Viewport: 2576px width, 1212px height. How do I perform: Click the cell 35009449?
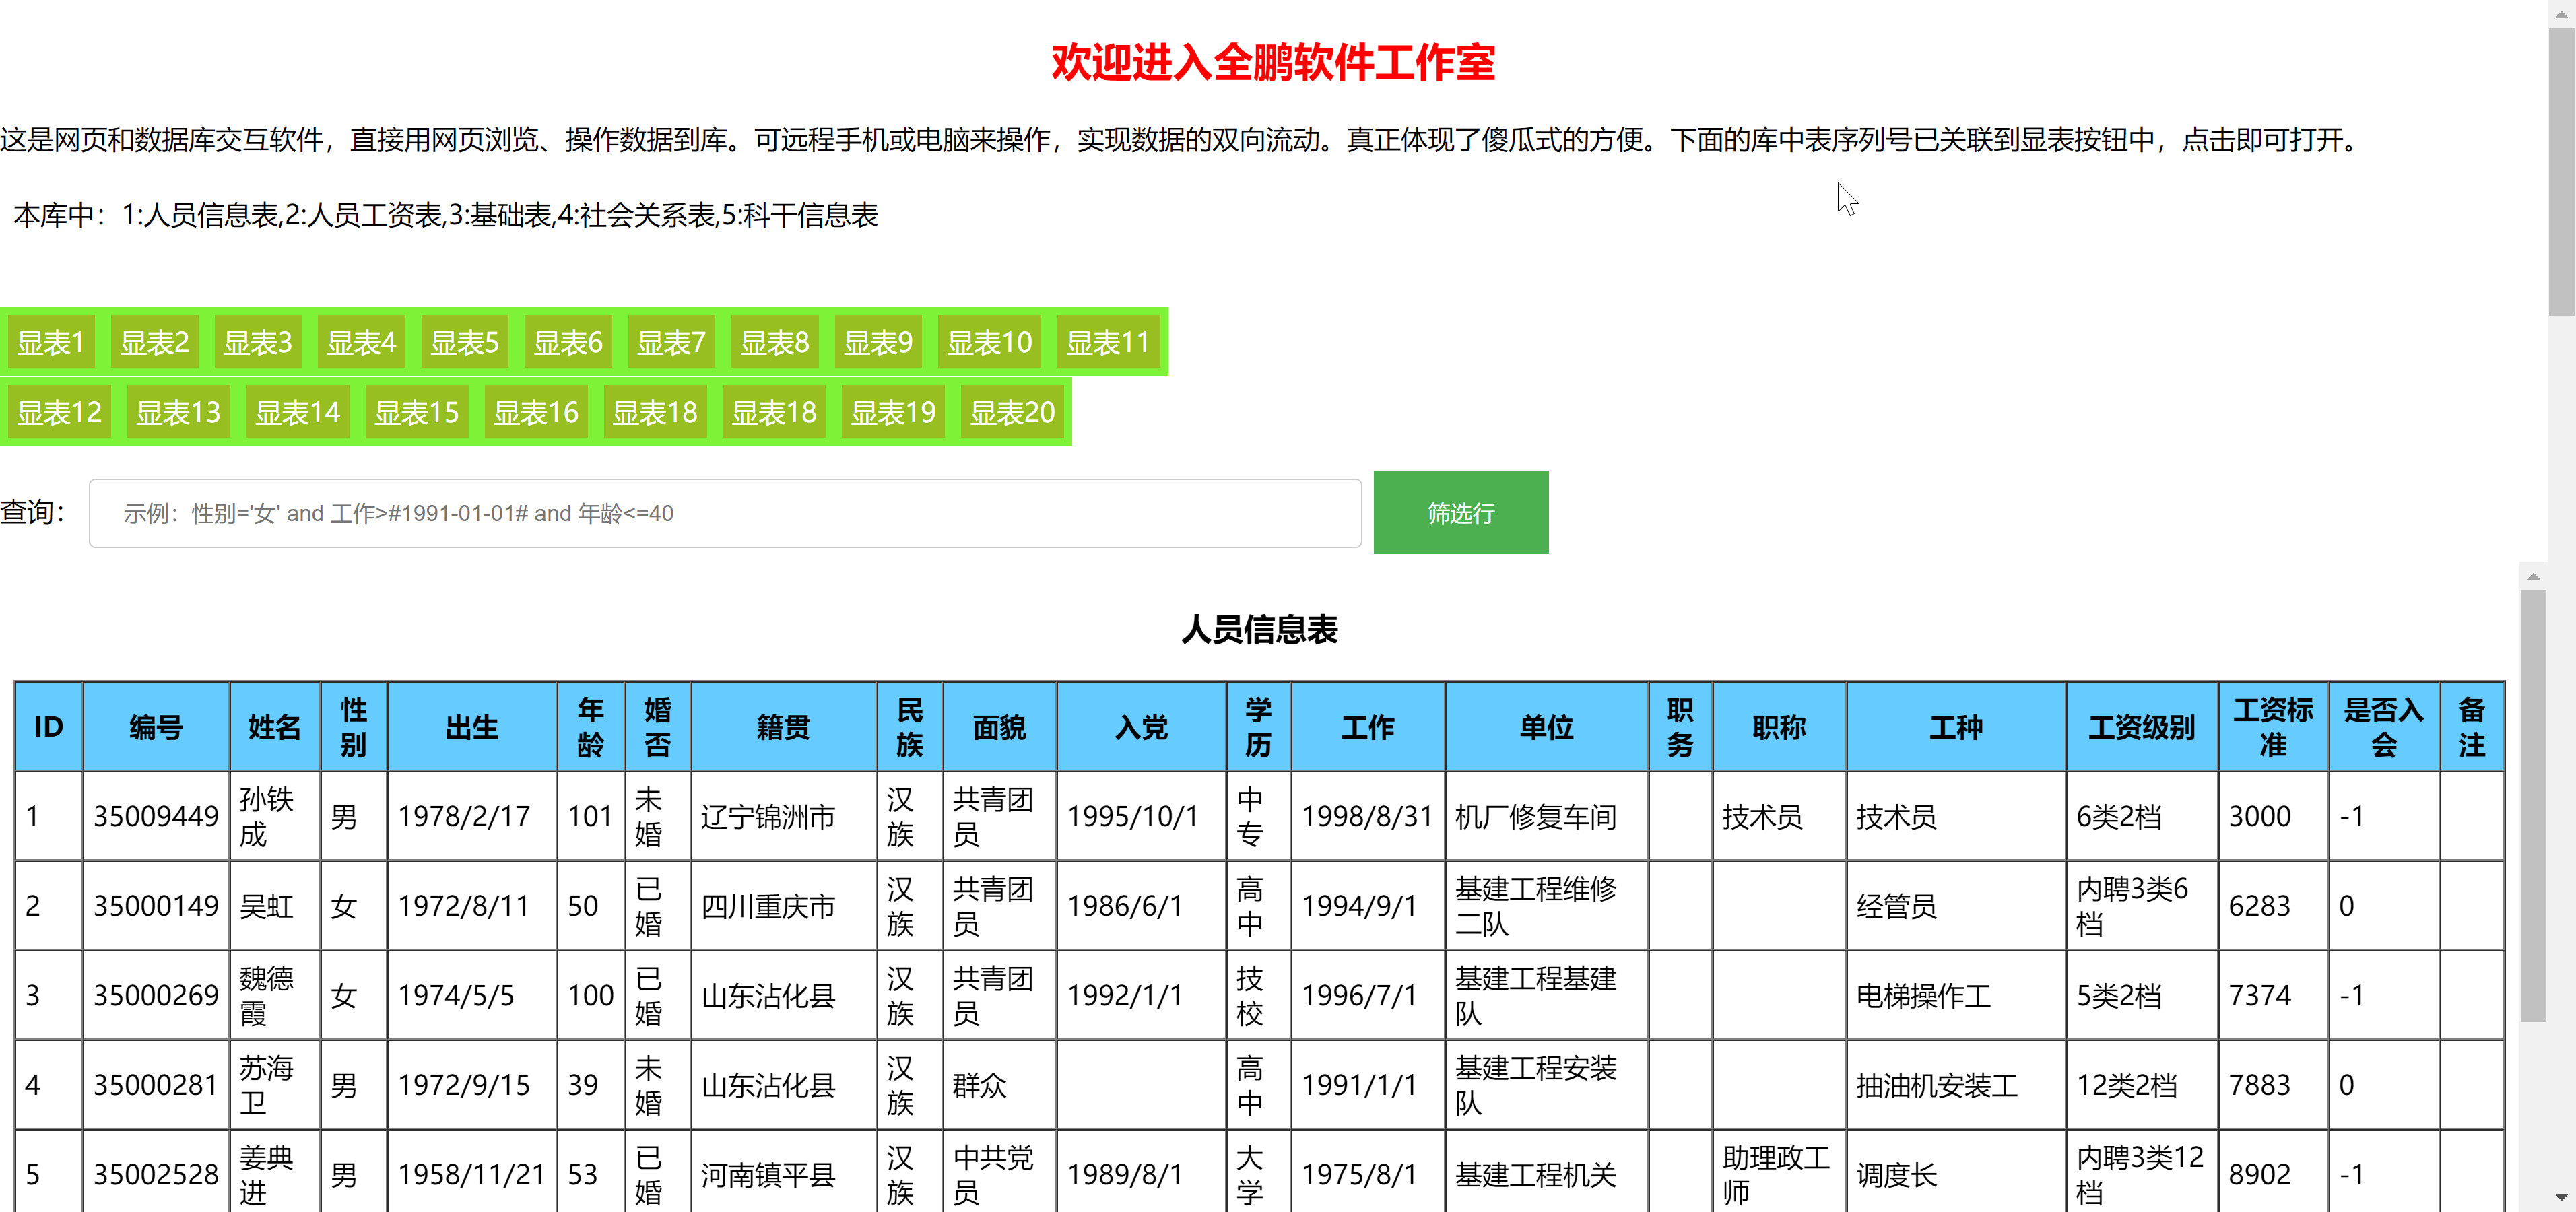[x=156, y=816]
